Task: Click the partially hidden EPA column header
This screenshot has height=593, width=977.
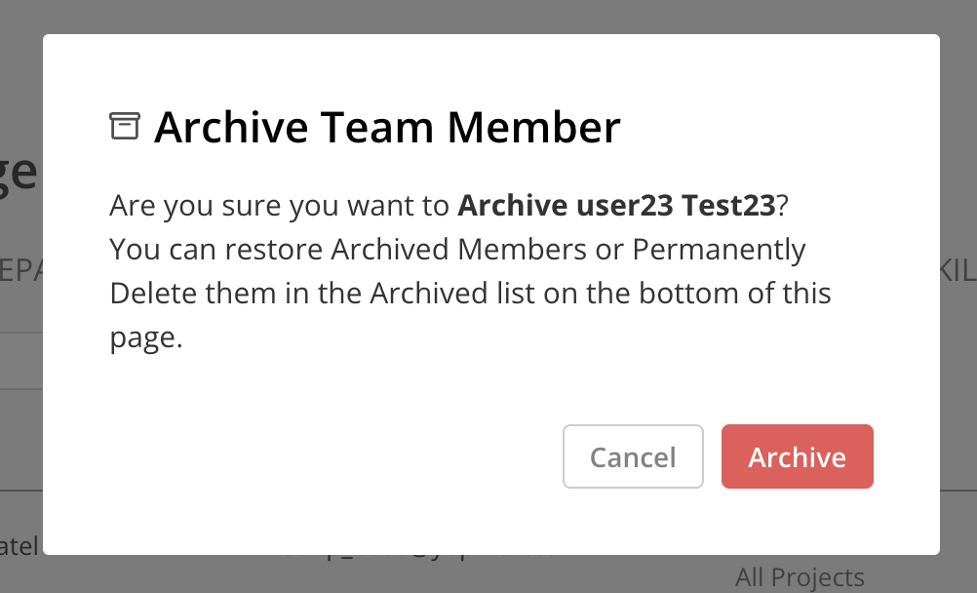Action: 21,271
